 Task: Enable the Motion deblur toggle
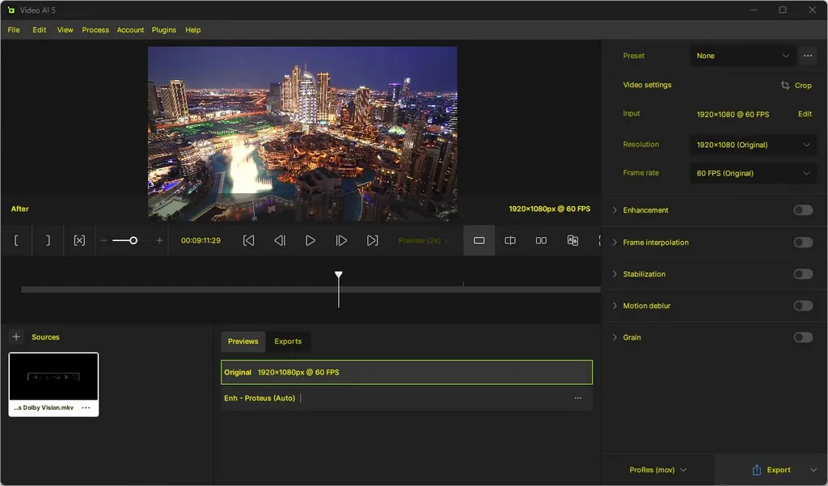803,306
